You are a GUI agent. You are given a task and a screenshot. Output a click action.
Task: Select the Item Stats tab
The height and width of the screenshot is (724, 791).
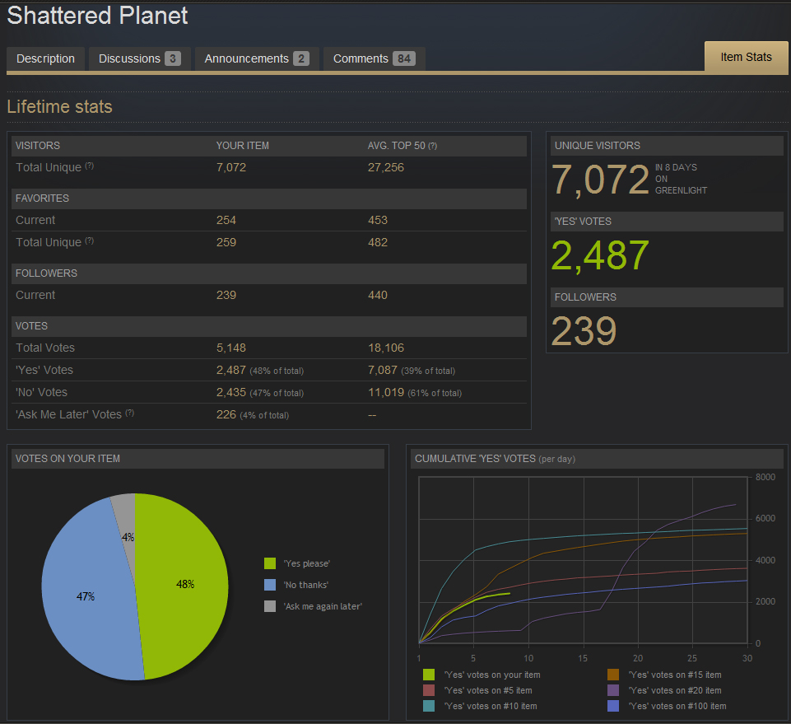click(x=745, y=57)
